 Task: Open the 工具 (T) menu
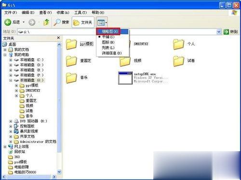click(80, 13)
